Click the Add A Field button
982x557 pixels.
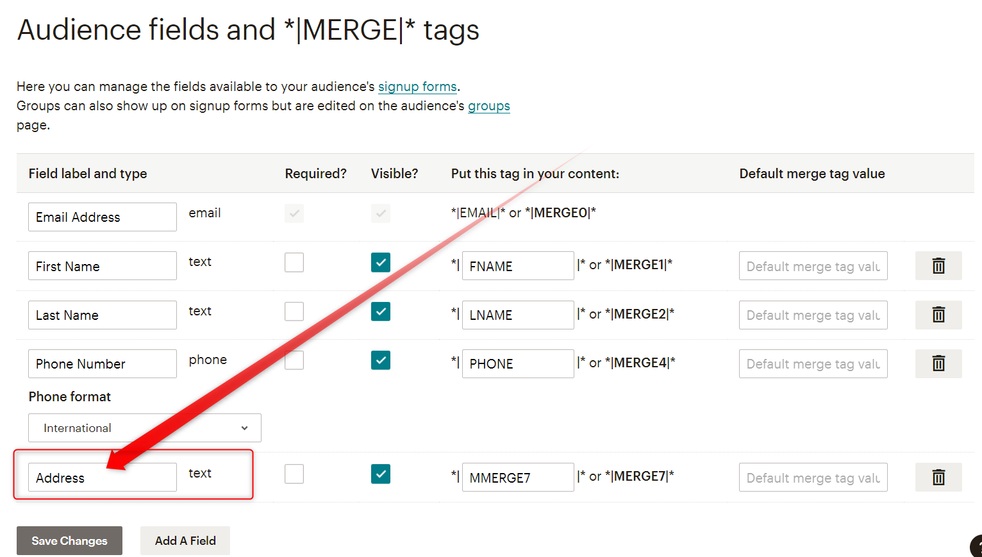click(185, 541)
